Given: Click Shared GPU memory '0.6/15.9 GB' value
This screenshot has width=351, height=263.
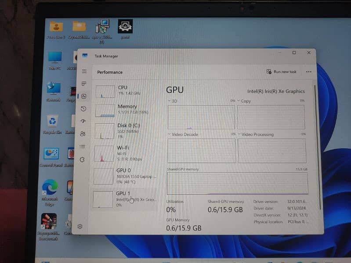Looking at the screenshot, I should [225, 210].
